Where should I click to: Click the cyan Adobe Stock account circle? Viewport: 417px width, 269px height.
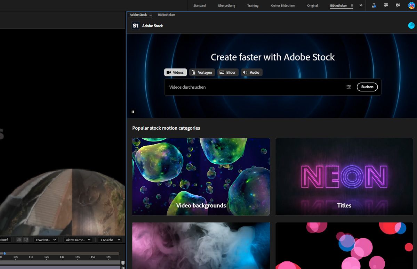pos(411,25)
